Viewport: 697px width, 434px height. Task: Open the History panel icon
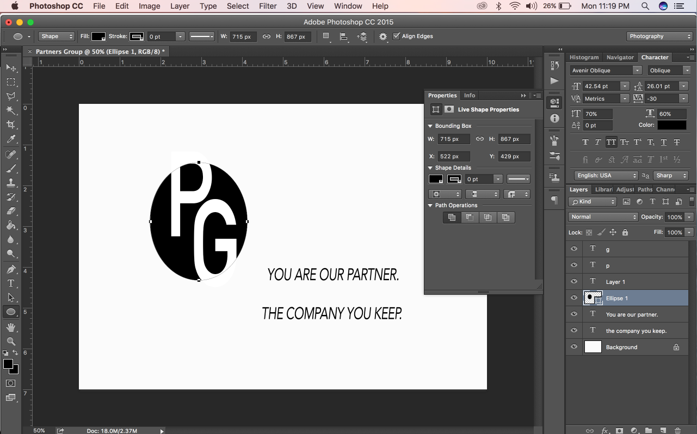554,65
